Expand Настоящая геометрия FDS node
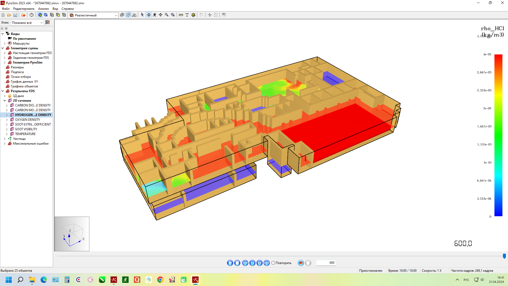This screenshot has width=508, height=286. tap(5, 53)
